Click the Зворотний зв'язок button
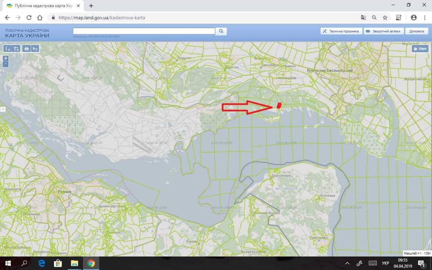 [384, 31]
